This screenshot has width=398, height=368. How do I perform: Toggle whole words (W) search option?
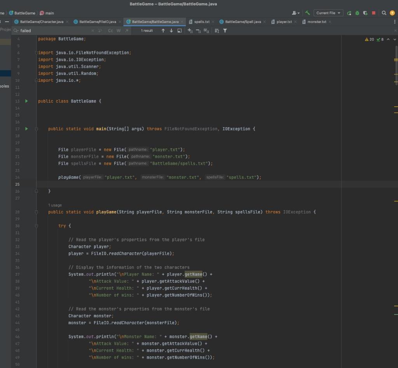[x=119, y=30]
